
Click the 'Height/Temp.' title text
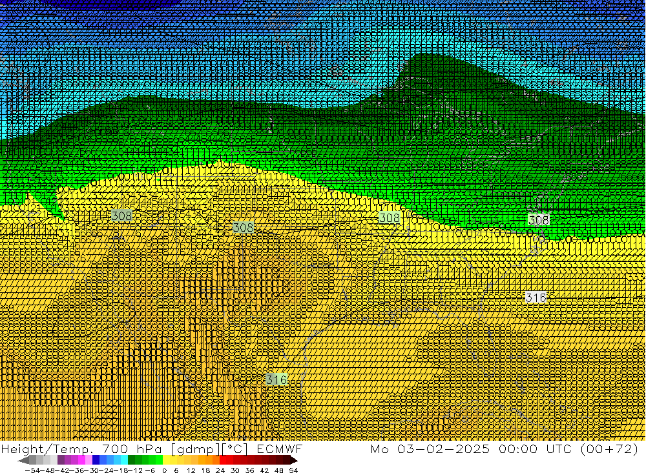47,449
